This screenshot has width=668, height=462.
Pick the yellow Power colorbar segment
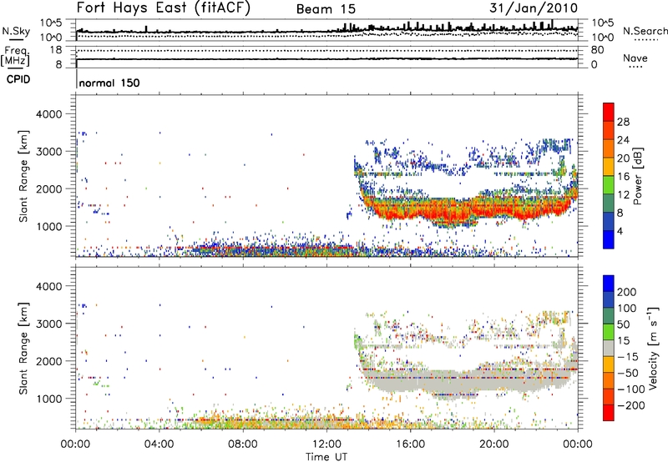coord(609,167)
